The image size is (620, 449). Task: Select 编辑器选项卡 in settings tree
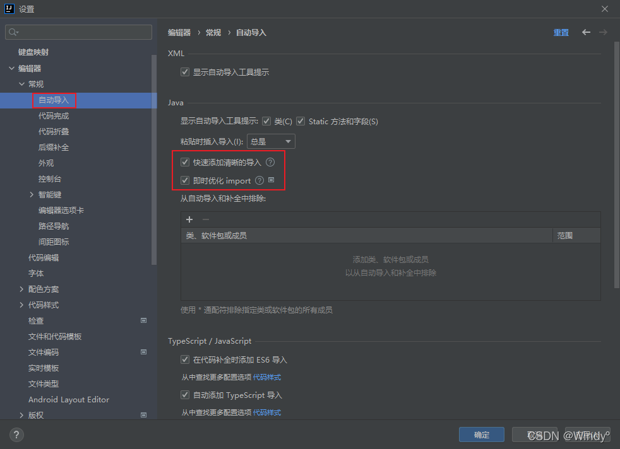61,211
